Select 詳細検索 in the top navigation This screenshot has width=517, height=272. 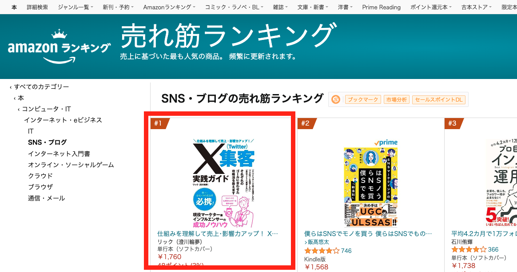click(x=37, y=7)
